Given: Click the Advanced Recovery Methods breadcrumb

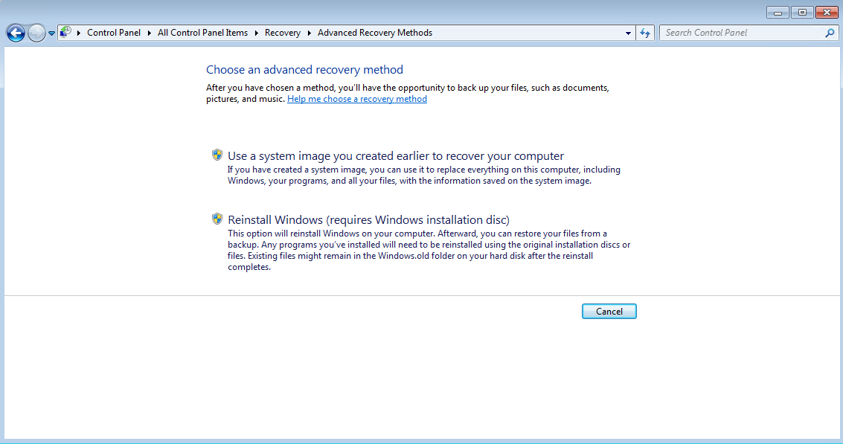Looking at the screenshot, I should [x=375, y=33].
